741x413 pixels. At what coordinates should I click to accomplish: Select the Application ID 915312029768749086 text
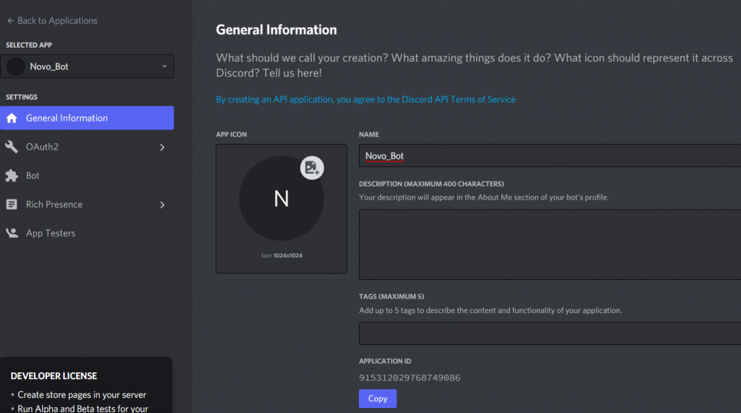(x=410, y=378)
